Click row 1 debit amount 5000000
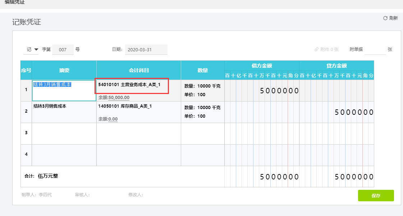This screenshot has height=216, width=403. tap(279, 90)
